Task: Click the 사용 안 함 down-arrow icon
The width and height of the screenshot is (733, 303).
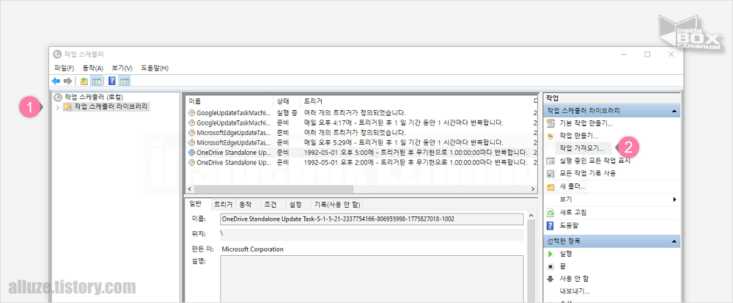Action: pyautogui.click(x=550, y=279)
